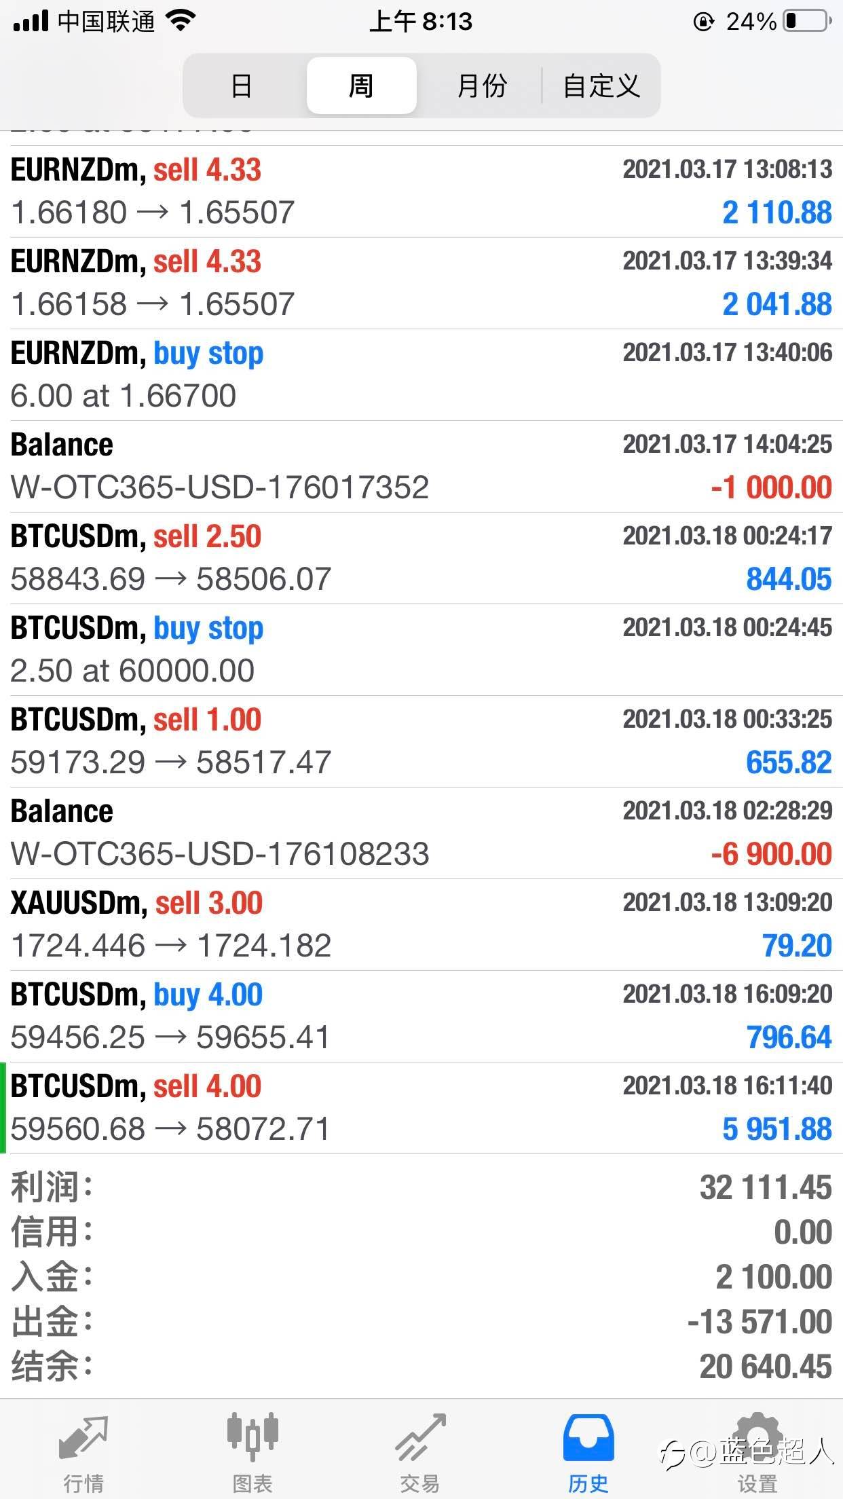
Task: Switch history period to 日
Action: pyautogui.click(x=242, y=86)
